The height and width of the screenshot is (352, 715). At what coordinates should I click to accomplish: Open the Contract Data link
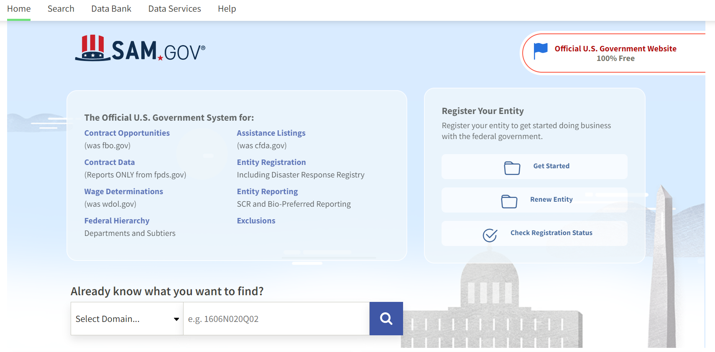[110, 162]
